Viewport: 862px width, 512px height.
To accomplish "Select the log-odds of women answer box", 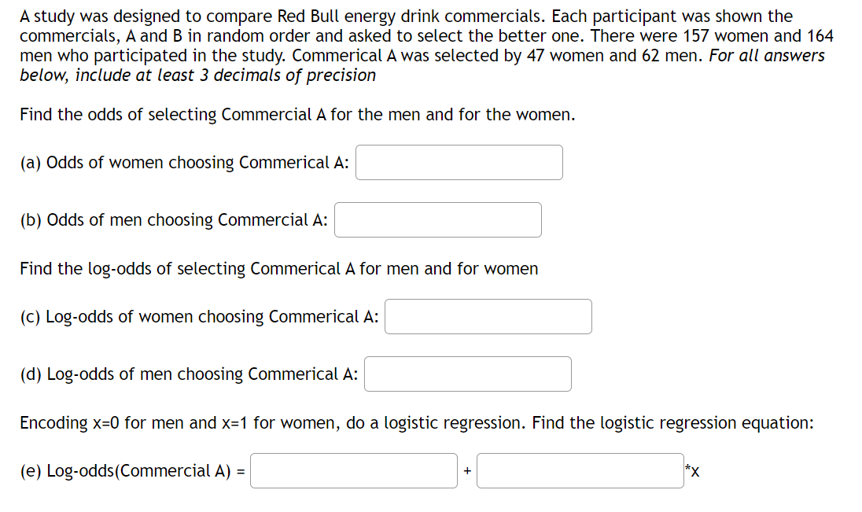I will click(x=488, y=316).
